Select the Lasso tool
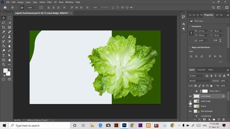 [x=4, y=23]
